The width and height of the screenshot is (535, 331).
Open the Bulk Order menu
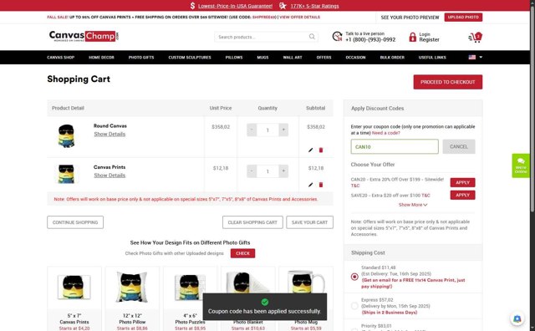click(392, 58)
